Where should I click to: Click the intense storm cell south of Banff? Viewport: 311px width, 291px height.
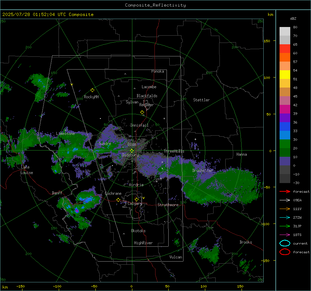(x=77, y=211)
